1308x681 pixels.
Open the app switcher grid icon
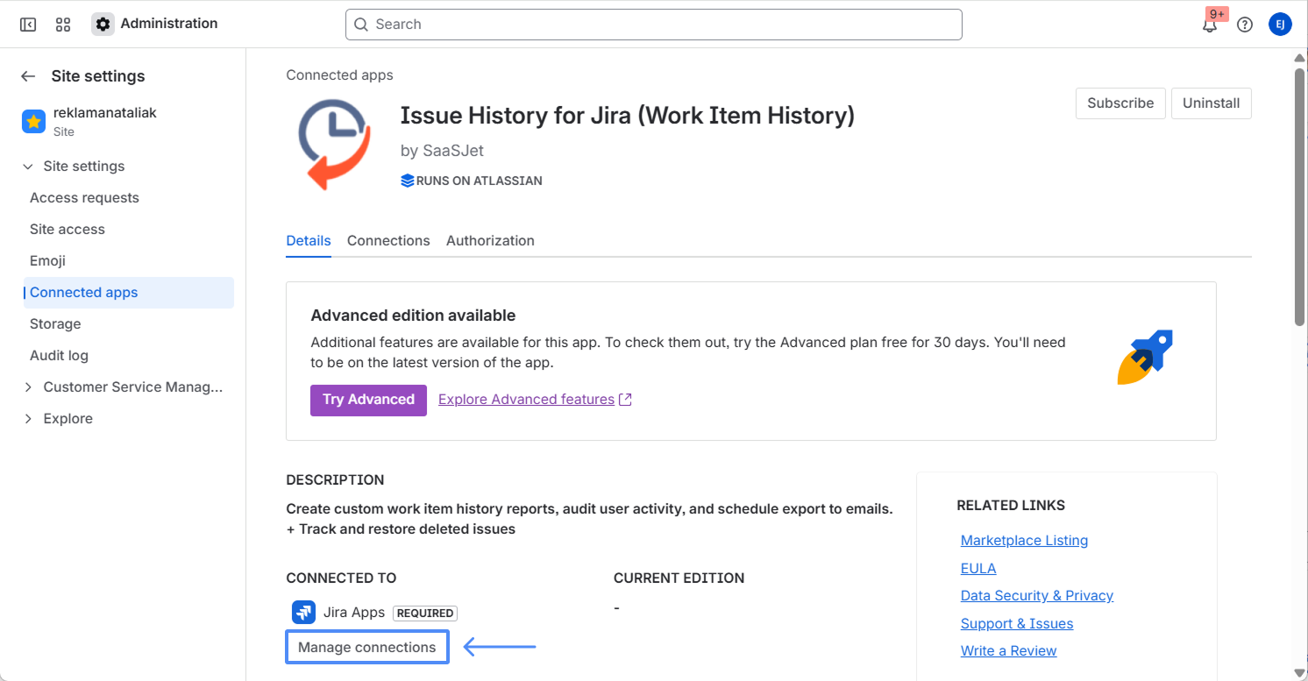coord(63,25)
